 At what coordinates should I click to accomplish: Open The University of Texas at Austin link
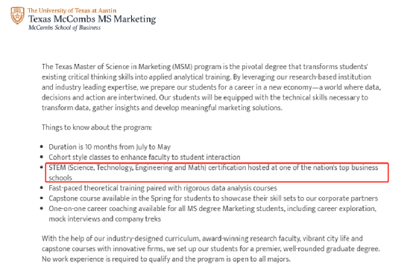(x=72, y=10)
